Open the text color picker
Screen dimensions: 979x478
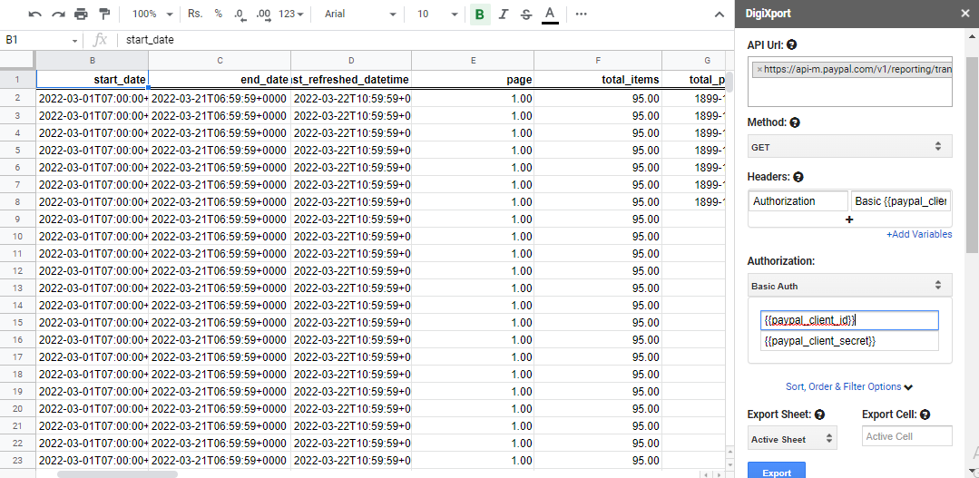pos(550,14)
